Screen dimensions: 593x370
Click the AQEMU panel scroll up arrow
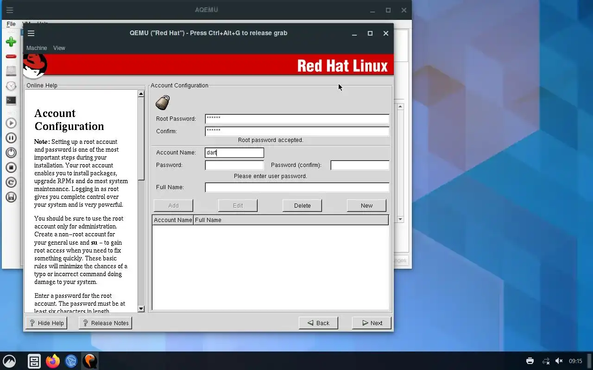(400, 106)
